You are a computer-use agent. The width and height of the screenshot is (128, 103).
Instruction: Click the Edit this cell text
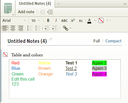coord(23,79)
